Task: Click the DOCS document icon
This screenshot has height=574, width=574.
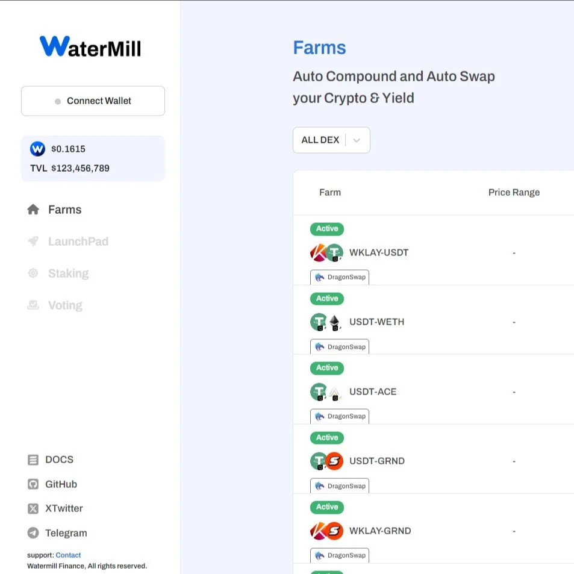Action: (x=33, y=460)
